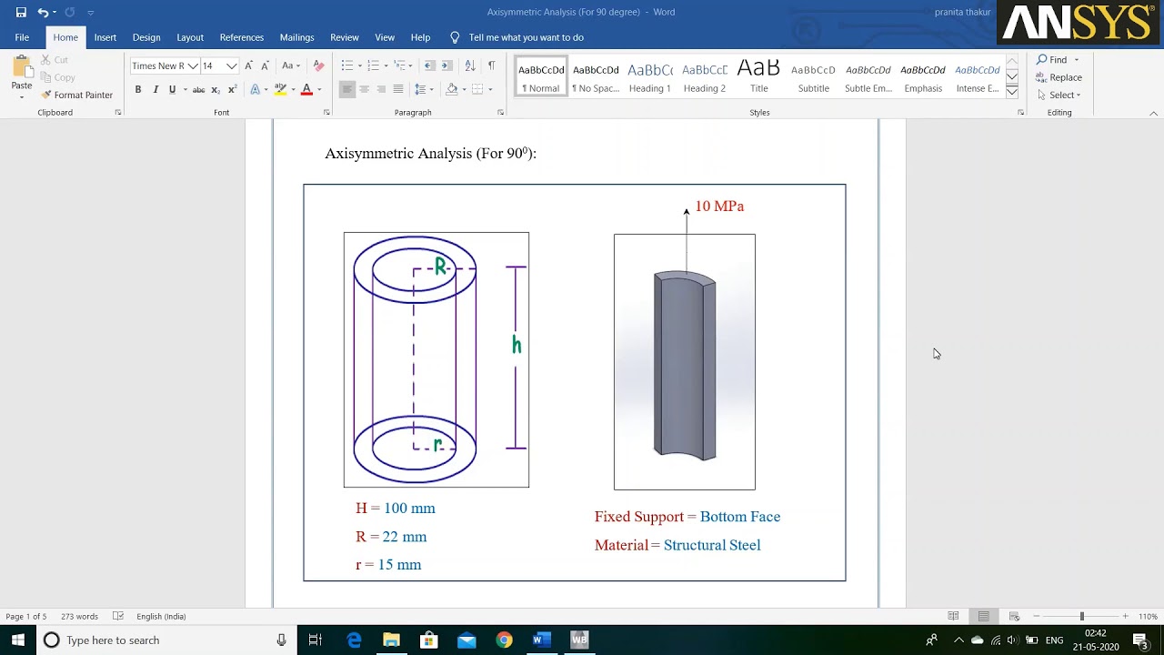Apply numbered list formatting
1164x655 pixels.
click(373, 65)
